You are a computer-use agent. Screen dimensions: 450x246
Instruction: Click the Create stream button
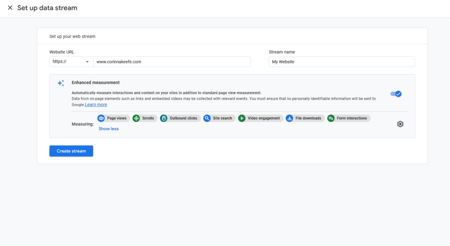[71, 151]
